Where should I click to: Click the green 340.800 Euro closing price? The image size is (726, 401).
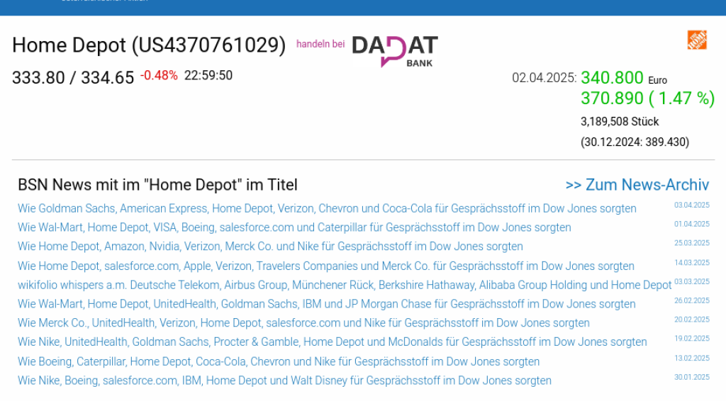(612, 78)
